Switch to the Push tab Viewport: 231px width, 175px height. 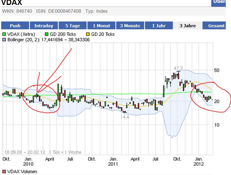tap(15, 26)
